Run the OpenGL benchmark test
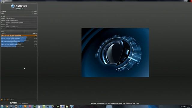 pyautogui.click(x=35, y=11)
